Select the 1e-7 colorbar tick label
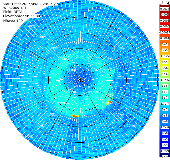The width and height of the screenshot is (170, 160). click(164, 109)
